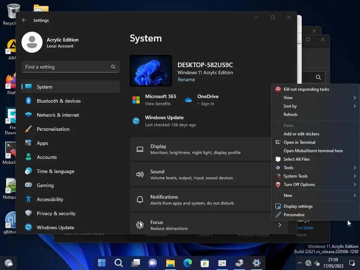The width and height of the screenshot is (360, 270).
Task: Open Gaming settings category
Action: coord(71,185)
